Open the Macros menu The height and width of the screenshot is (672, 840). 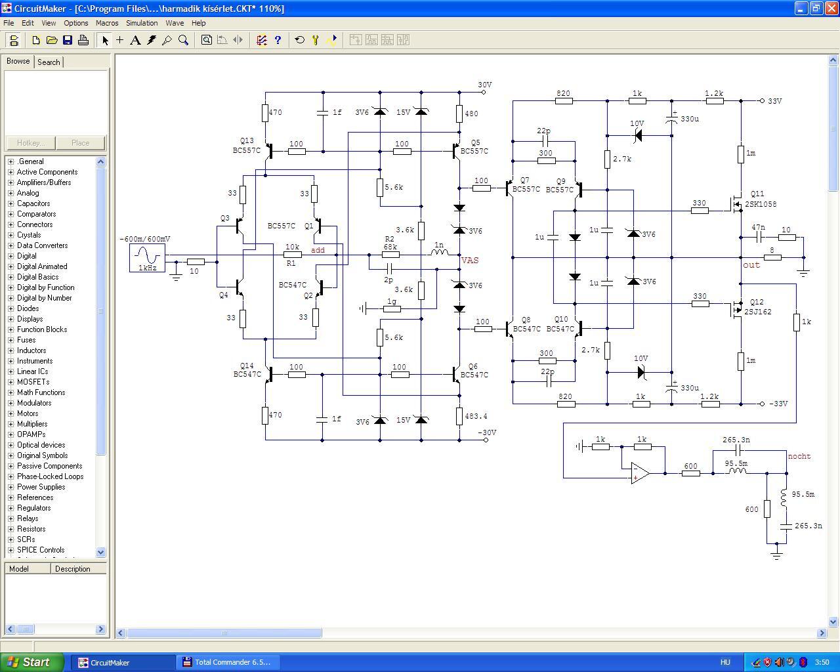point(107,23)
